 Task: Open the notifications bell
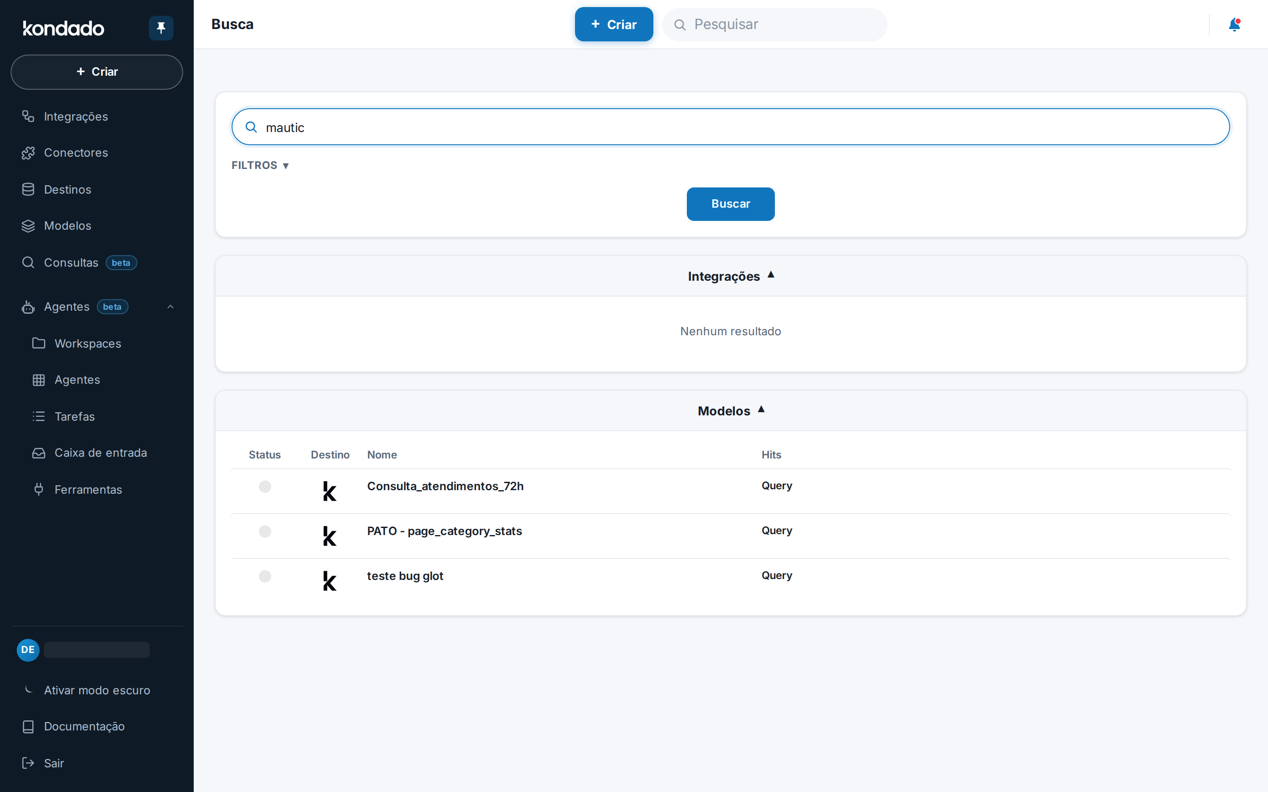(x=1234, y=25)
